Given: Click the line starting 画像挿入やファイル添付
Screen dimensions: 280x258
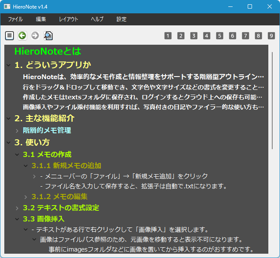Looking at the screenshot, I should [143, 107].
